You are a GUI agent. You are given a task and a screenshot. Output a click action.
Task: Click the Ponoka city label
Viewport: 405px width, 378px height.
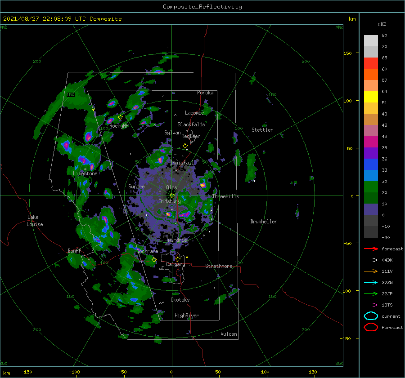pyautogui.click(x=205, y=93)
